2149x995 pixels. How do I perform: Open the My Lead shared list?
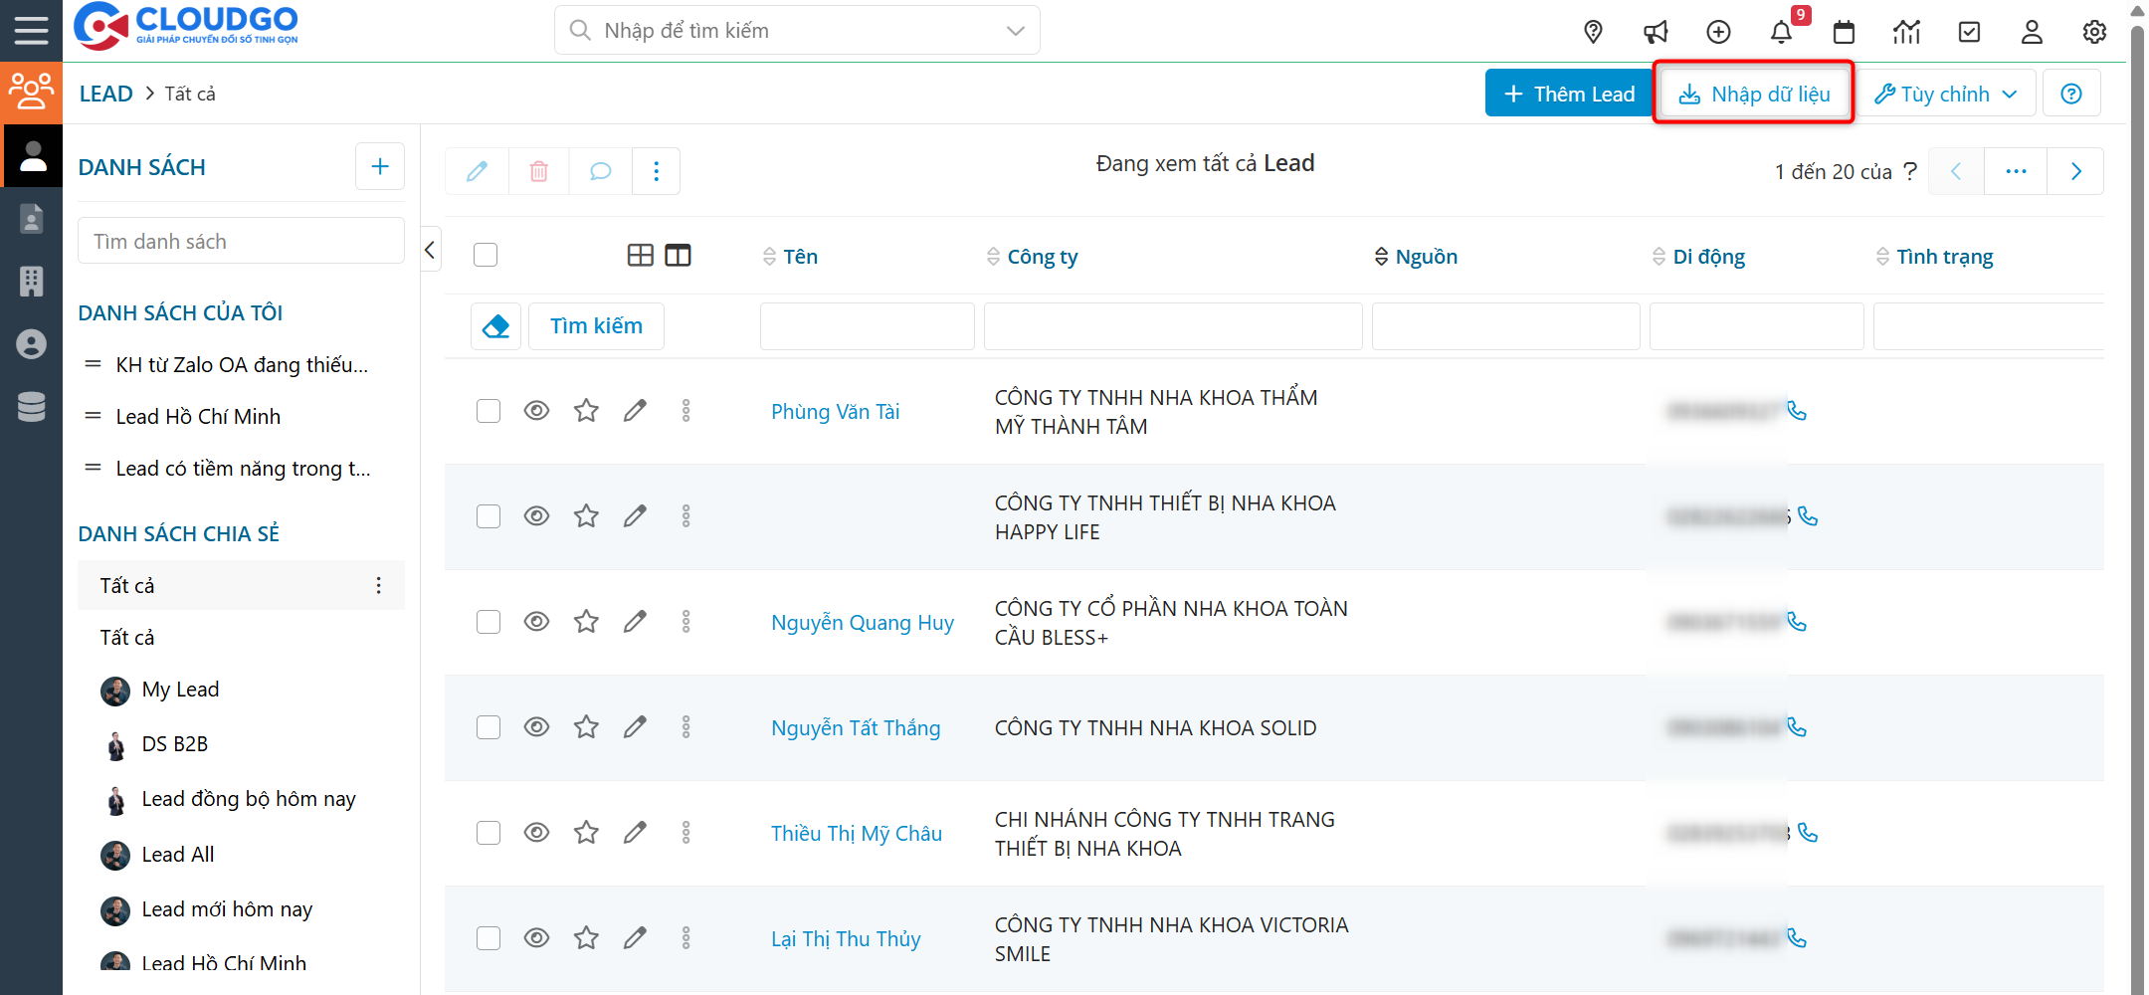(180, 690)
